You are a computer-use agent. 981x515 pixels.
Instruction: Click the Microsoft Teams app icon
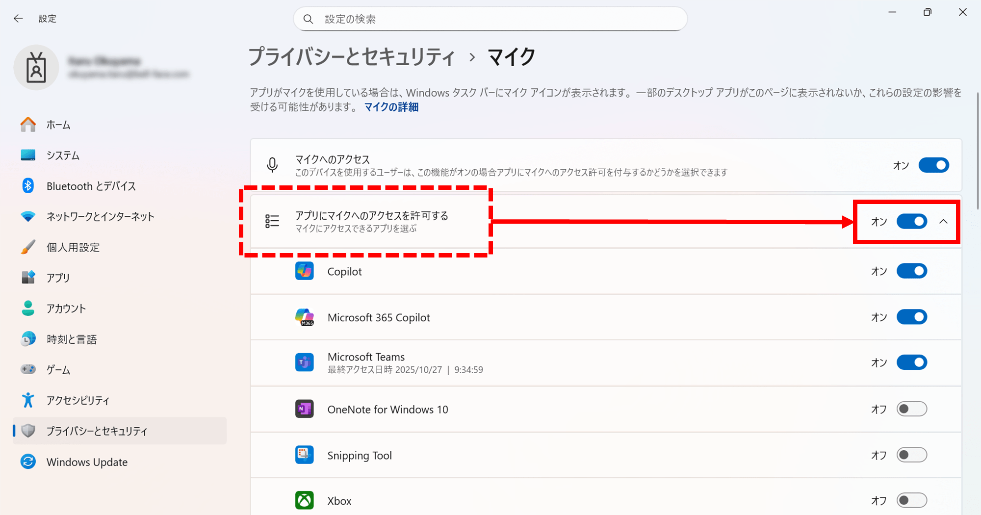pos(304,362)
